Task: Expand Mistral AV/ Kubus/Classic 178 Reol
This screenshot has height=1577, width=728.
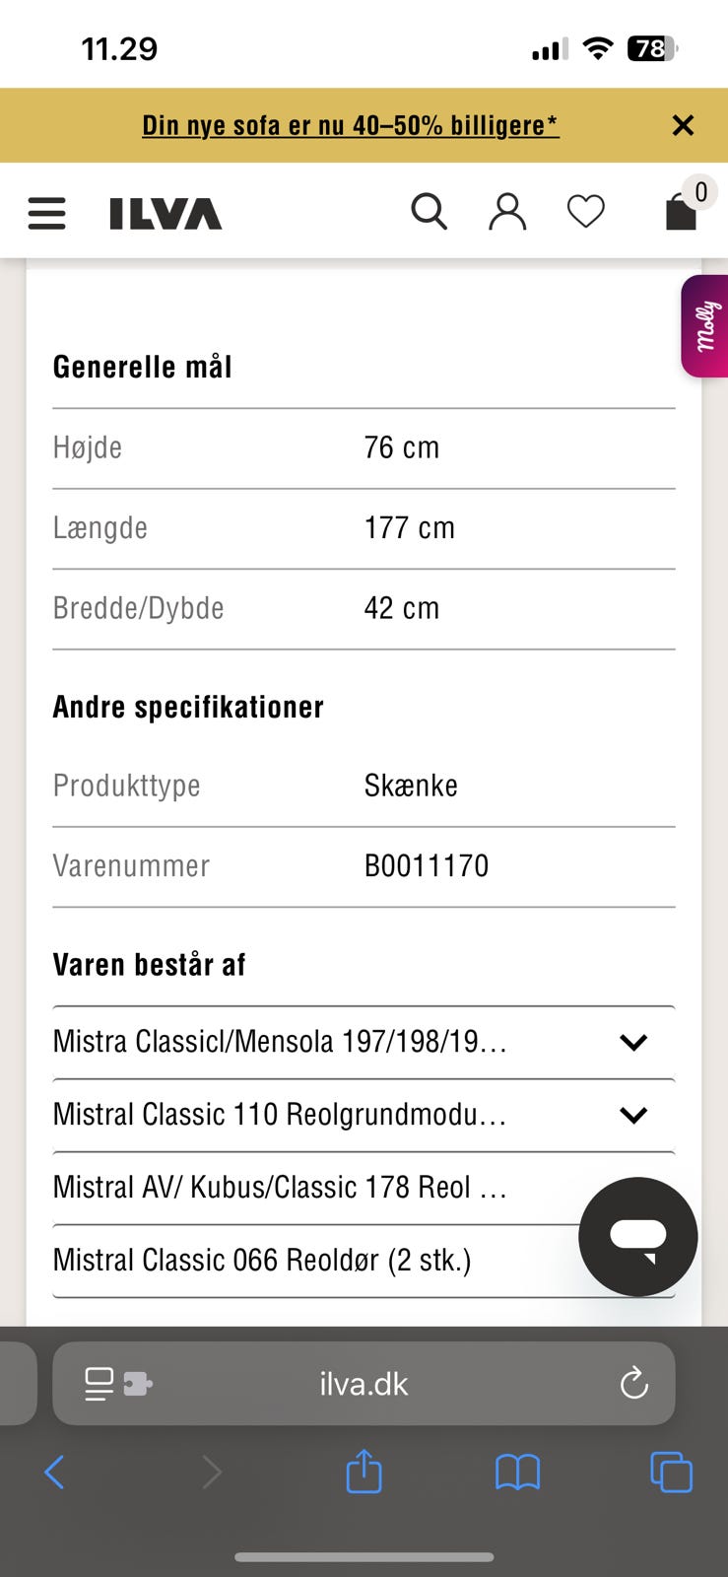Action: point(296,1188)
